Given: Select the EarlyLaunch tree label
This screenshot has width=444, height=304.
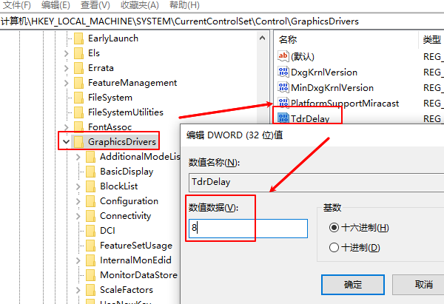Looking at the screenshot, I should [x=113, y=38].
